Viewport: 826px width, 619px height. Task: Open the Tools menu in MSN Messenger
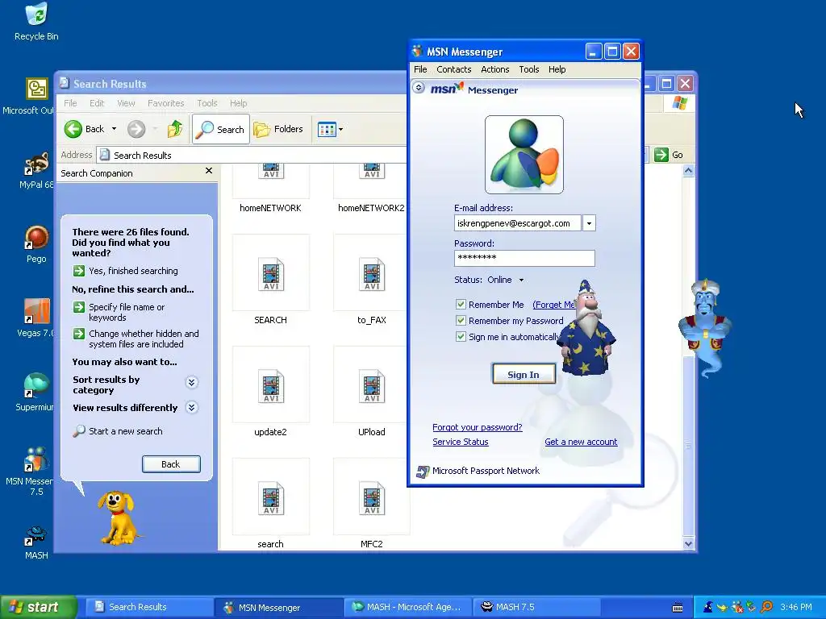pyautogui.click(x=529, y=69)
